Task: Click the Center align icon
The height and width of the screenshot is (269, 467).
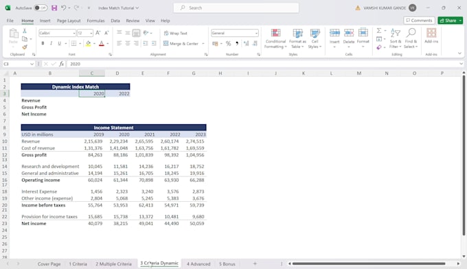Action: coord(128,43)
